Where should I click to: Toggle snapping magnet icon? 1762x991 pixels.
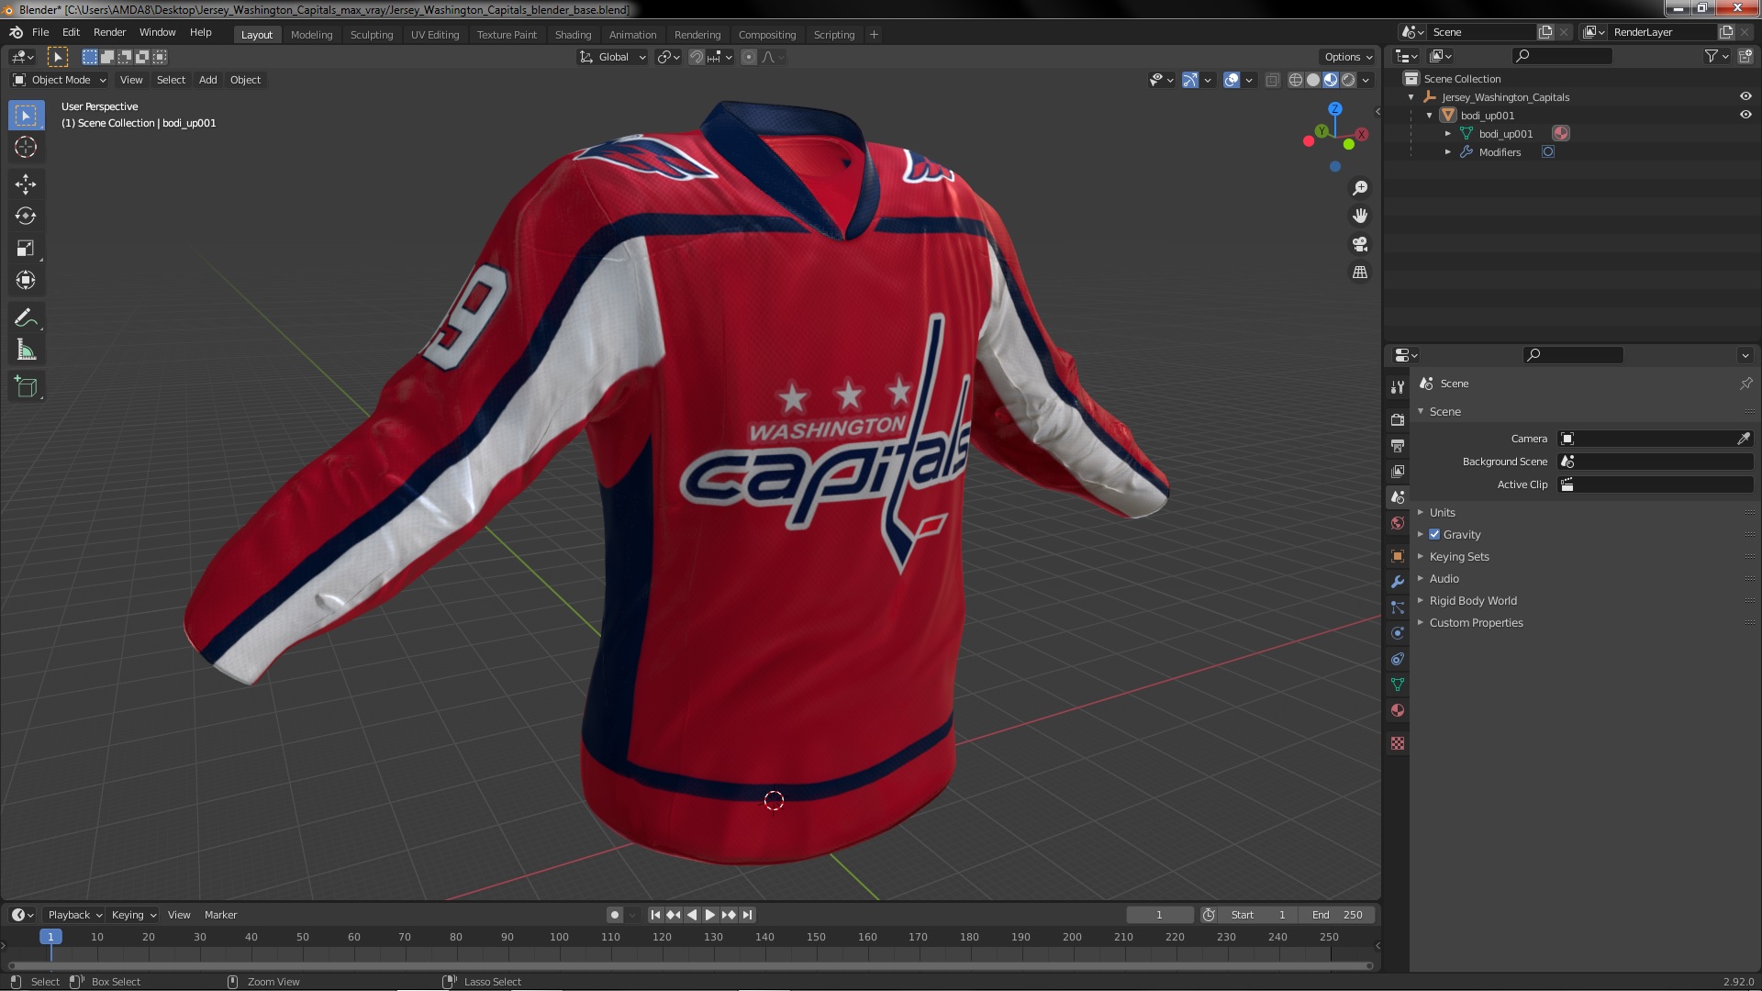point(697,57)
